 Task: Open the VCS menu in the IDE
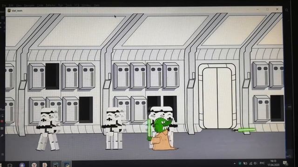point(77,6)
